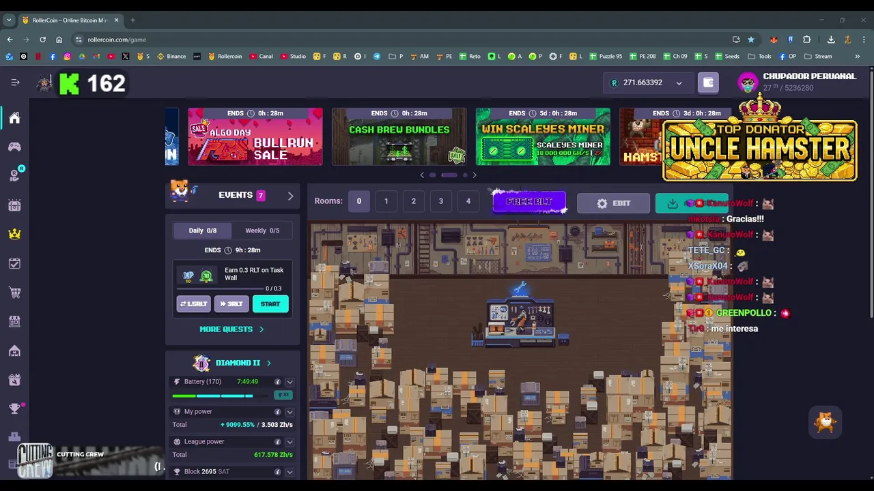Open the hand-with-coin rewards sidebar icon
This screenshot has height=491, width=874.
14,176
